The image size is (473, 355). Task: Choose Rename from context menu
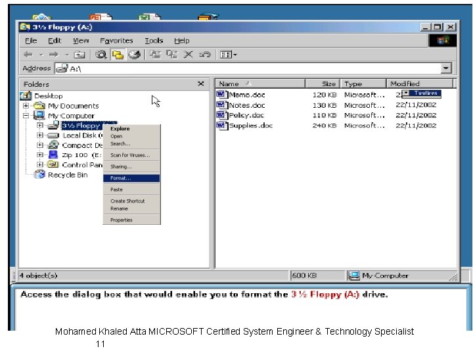[x=131, y=208]
